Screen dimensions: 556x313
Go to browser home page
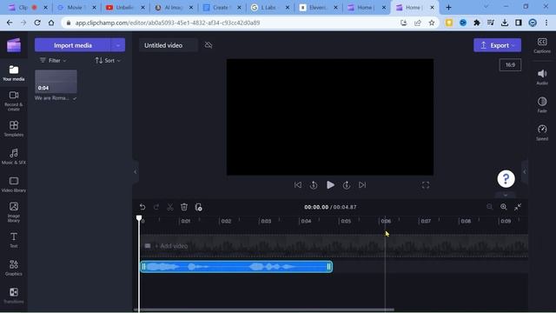click(x=51, y=23)
